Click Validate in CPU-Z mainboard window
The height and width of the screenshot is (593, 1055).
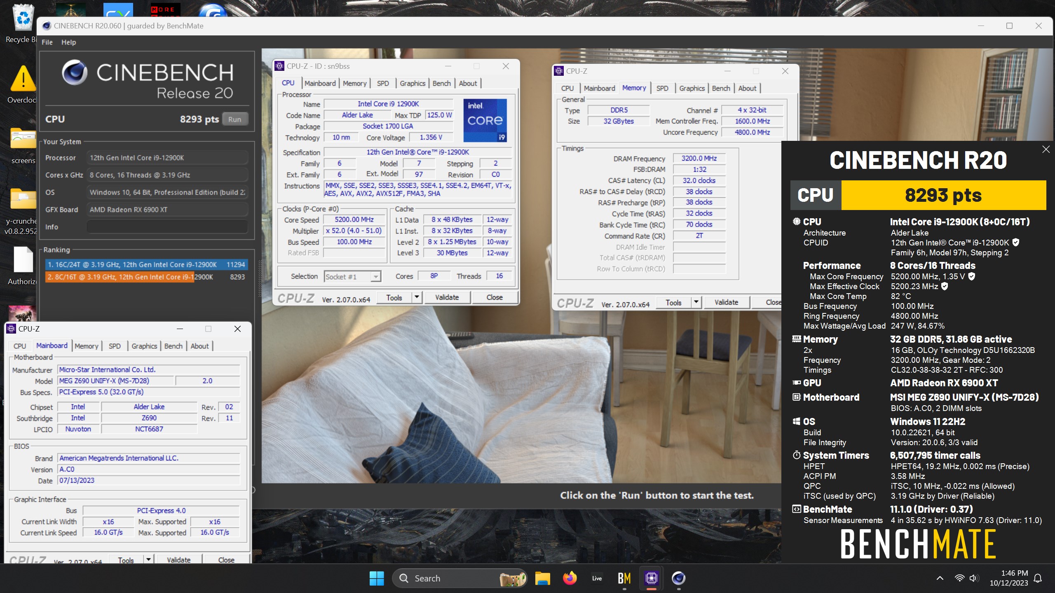(178, 559)
